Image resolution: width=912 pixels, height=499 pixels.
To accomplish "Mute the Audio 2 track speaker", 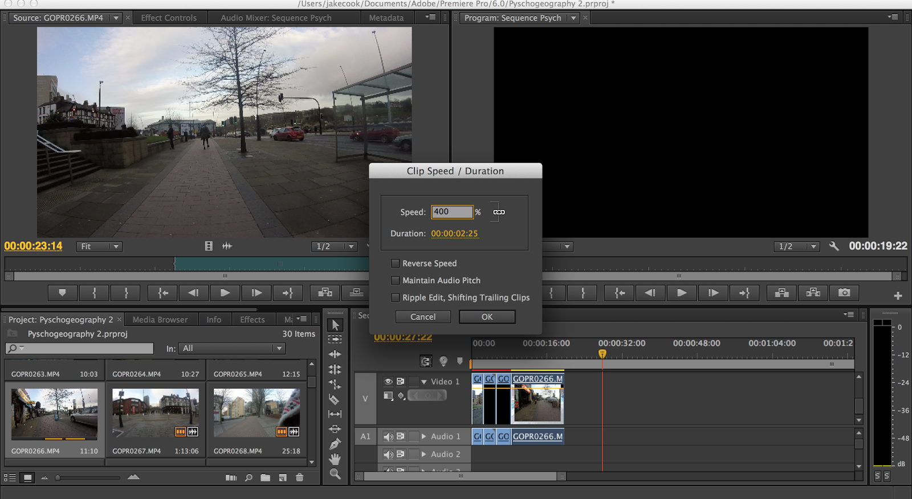I will point(388,454).
